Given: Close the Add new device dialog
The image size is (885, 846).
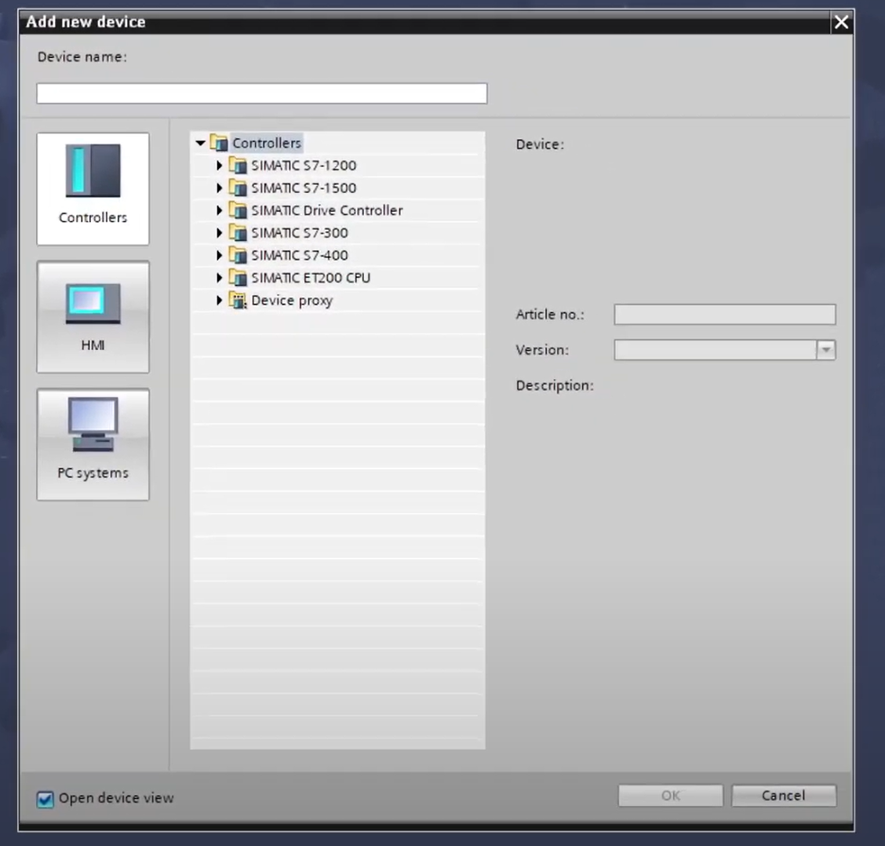Looking at the screenshot, I should point(841,22).
